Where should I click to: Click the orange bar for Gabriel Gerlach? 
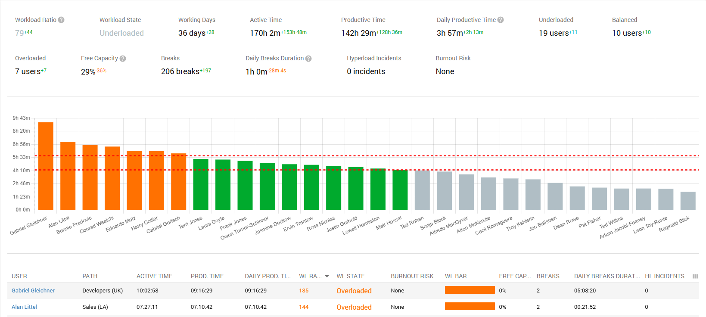[x=178, y=181]
